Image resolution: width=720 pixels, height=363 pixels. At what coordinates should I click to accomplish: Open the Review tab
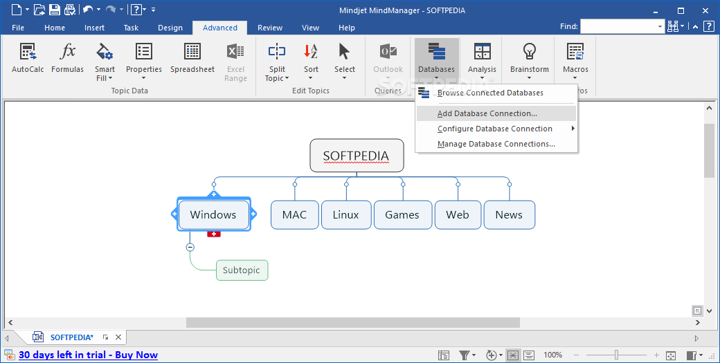click(x=270, y=28)
